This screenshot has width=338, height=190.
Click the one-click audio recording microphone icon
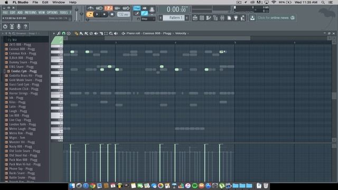pos(19,26)
